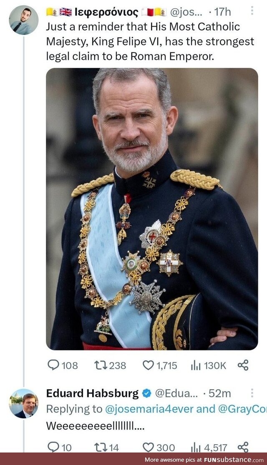Open Eduard Habsburg's display name

[x=92, y=393]
